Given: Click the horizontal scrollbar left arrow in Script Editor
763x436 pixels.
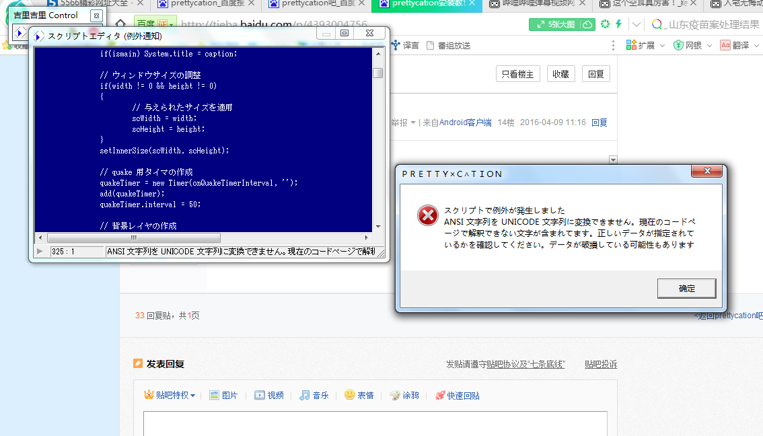Looking at the screenshot, I should point(40,238).
